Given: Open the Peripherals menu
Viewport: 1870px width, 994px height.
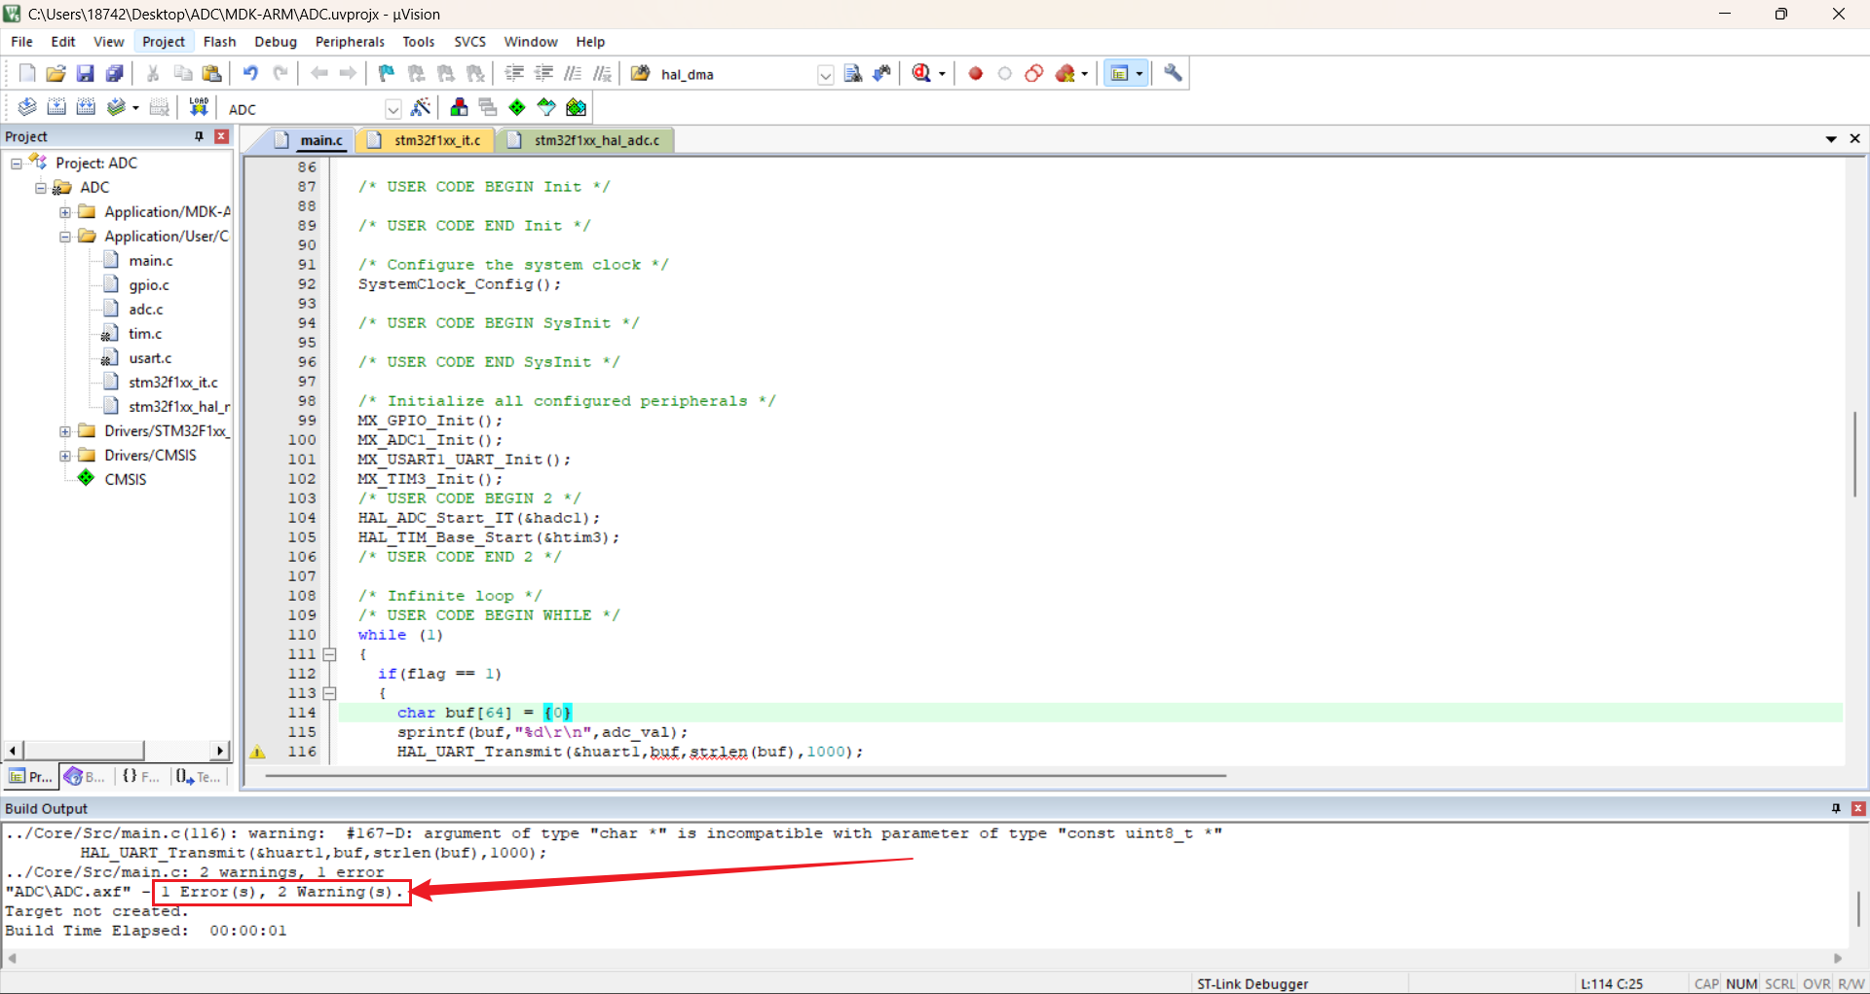Looking at the screenshot, I should coord(350,42).
